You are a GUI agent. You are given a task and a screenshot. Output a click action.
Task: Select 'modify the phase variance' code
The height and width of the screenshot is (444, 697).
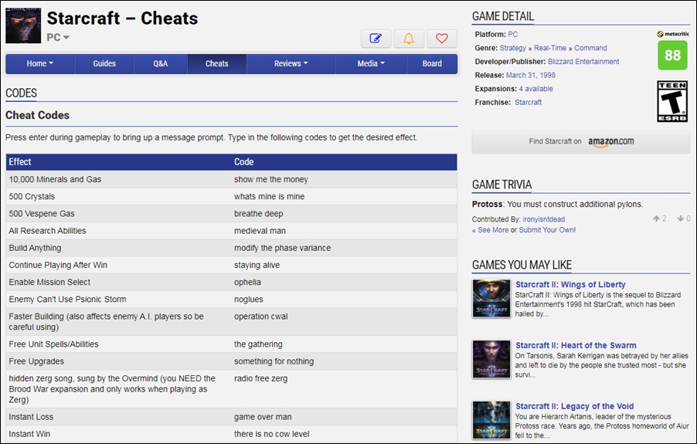pyautogui.click(x=282, y=248)
